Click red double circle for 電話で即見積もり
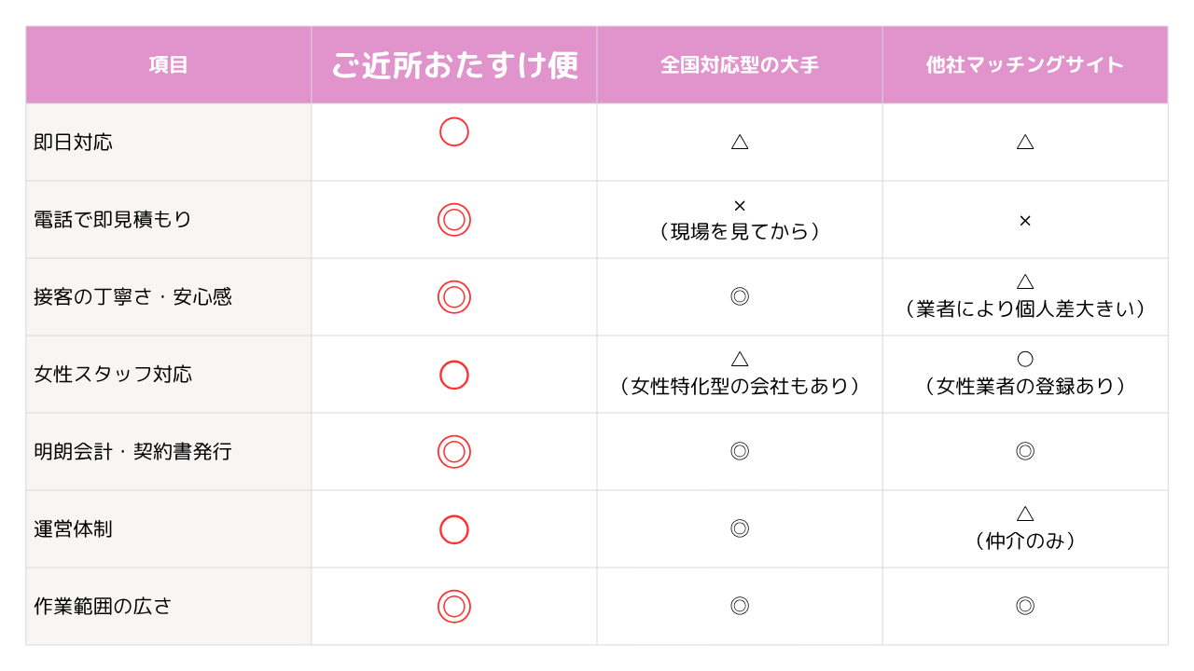 coord(454,220)
